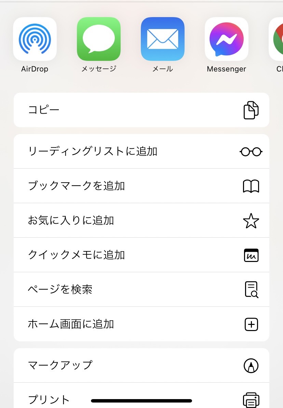Click the open book bookmark icon
This screenshot has height=408, width=283.
[x=251, y=186]
